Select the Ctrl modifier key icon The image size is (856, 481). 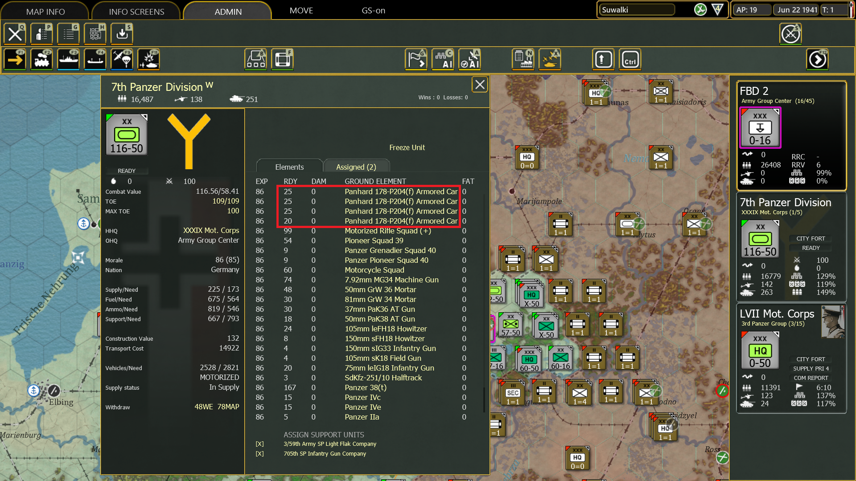point(630,59)
